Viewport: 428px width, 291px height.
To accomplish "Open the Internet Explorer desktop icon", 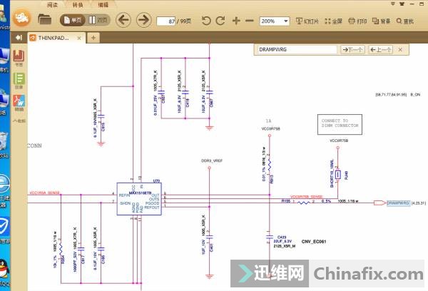I will (4, 184).
